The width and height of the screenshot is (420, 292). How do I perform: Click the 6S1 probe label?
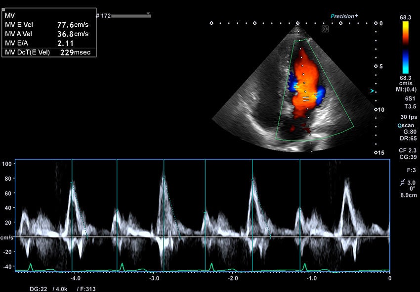[x=410, y=98]
